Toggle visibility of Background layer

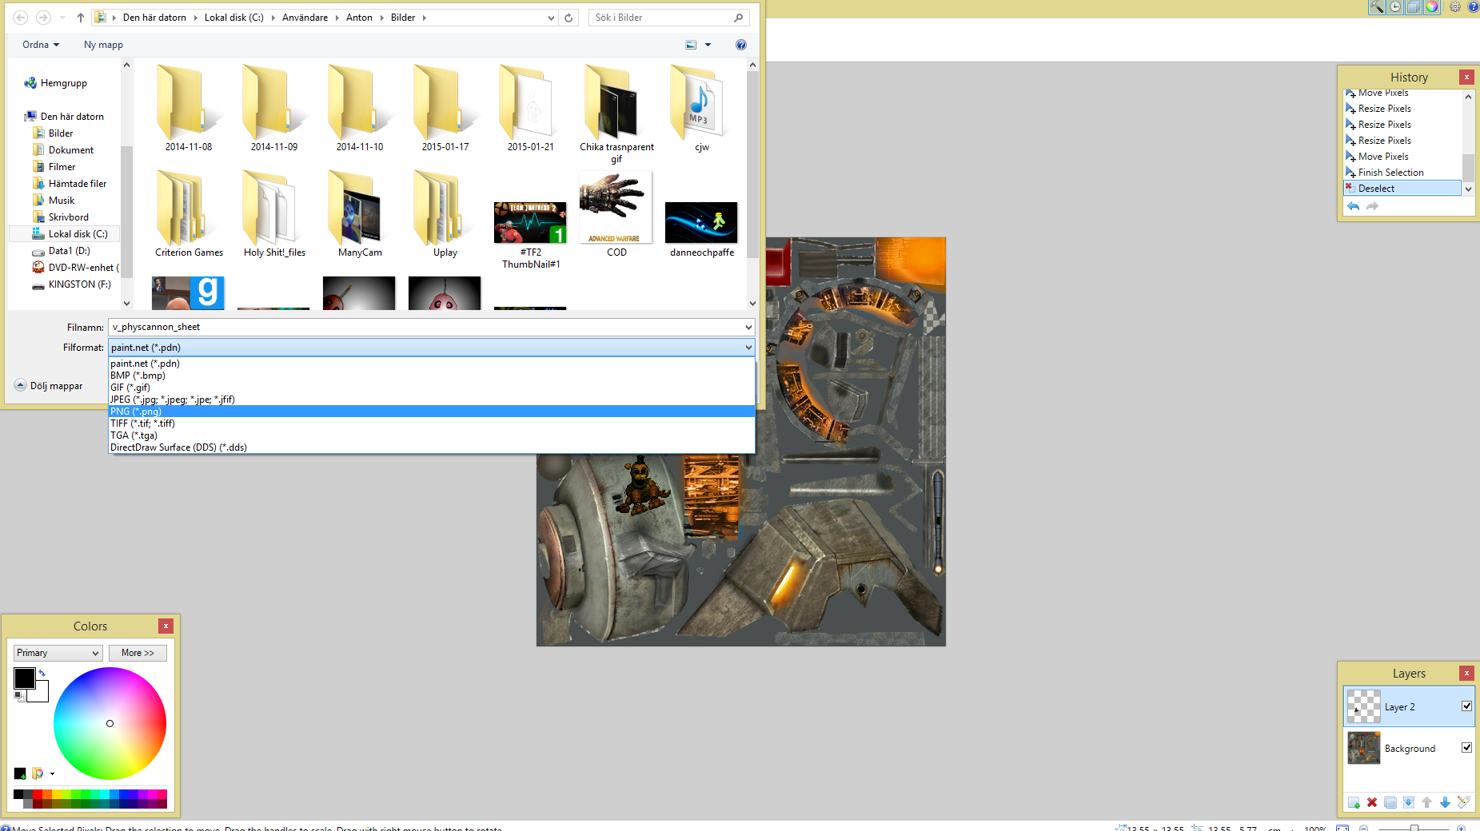click(1466, 748)
